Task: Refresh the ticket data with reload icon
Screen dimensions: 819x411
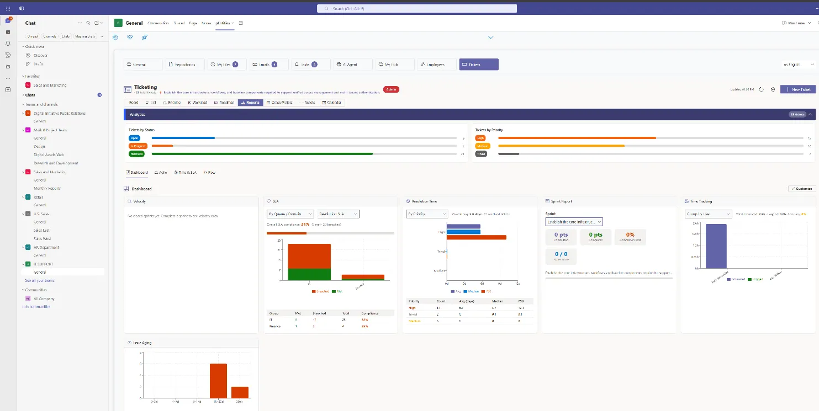Action: 762,89
